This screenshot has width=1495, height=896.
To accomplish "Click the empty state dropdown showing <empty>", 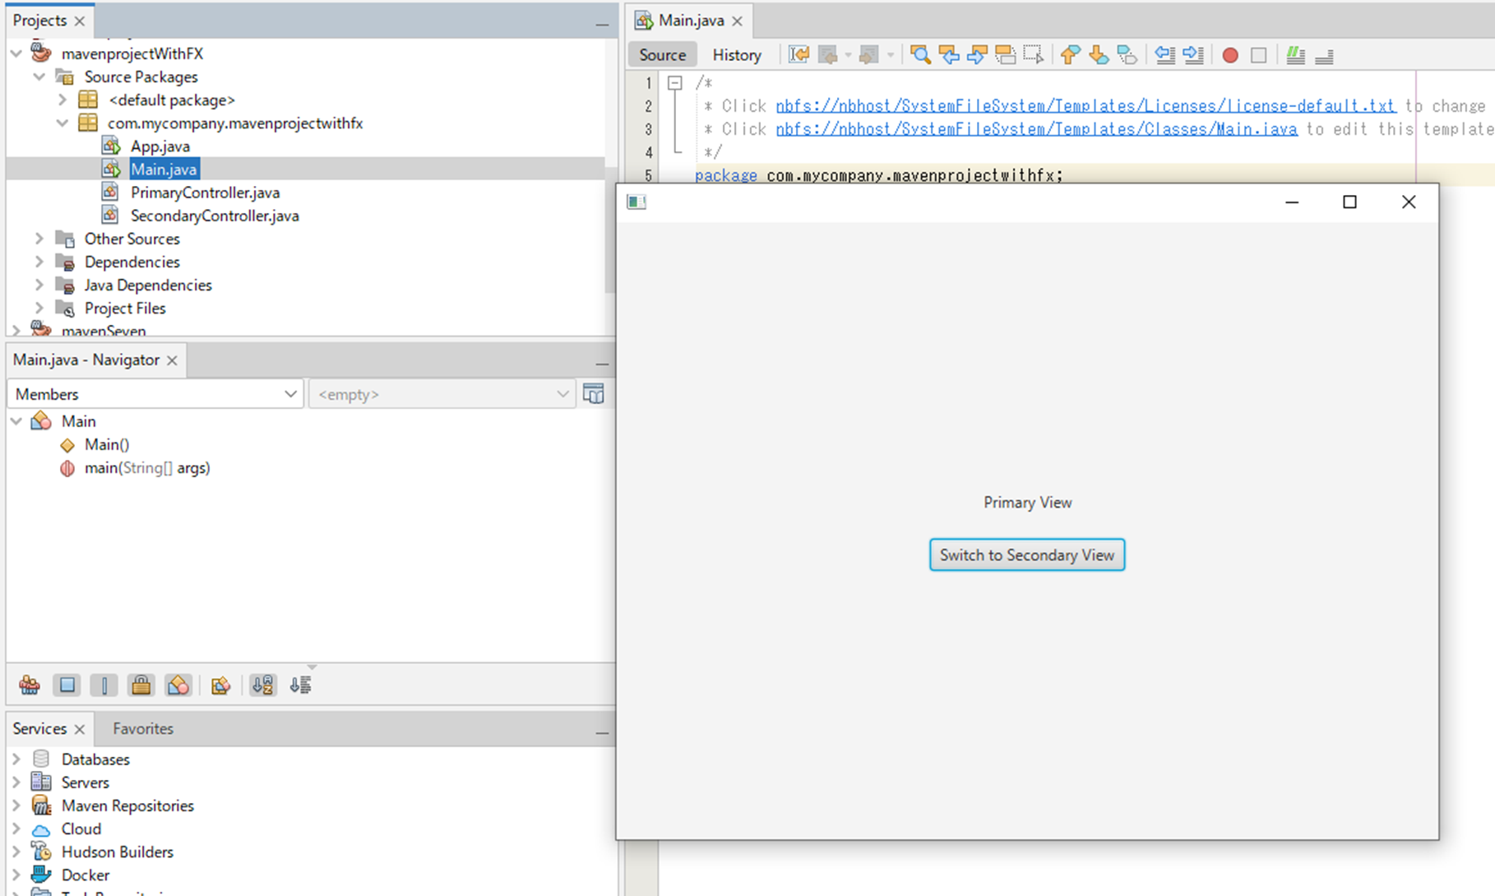I will tap(442, 394).
